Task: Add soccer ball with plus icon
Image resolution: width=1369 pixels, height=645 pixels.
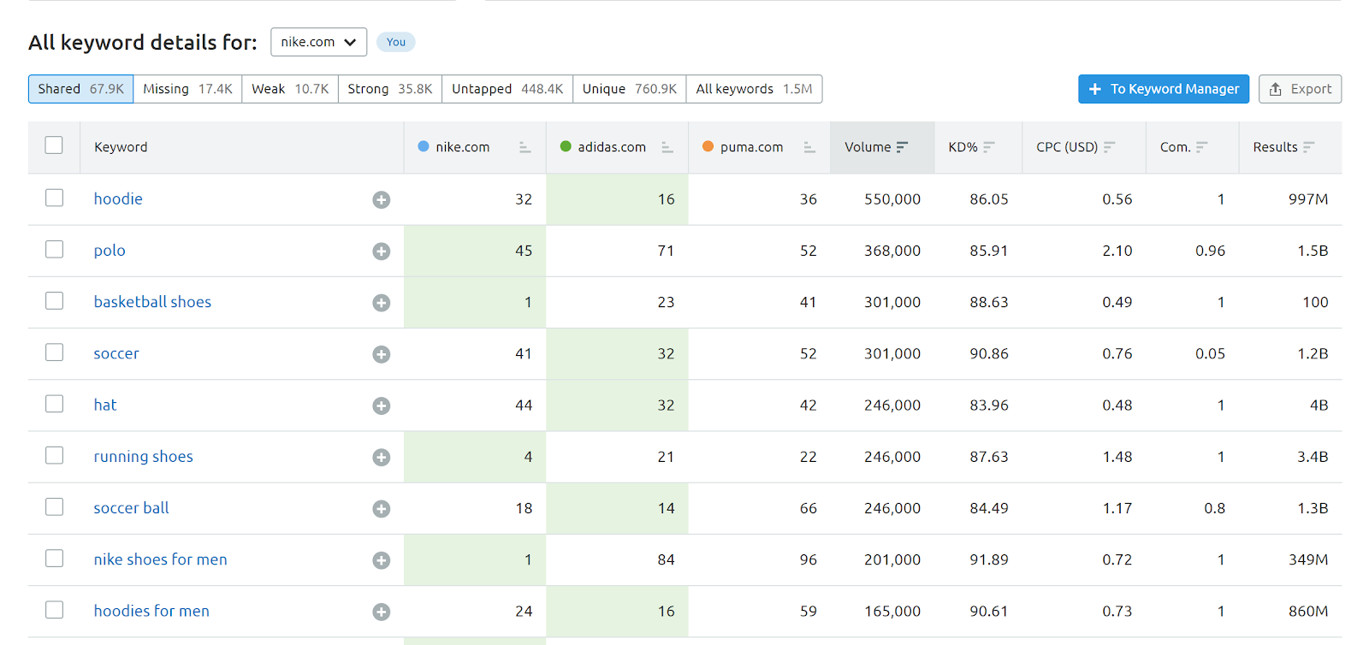Action: [x=382, y=508]
